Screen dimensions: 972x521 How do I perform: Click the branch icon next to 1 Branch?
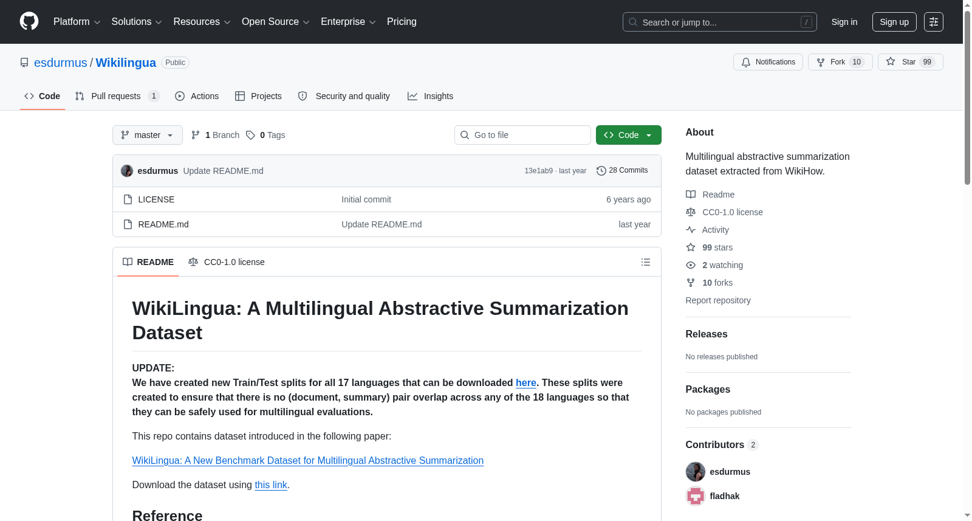[196, 135]
